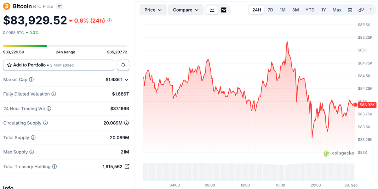Click Add to Portfolio button
Screen dimensions: 378x189
point(59,65)
